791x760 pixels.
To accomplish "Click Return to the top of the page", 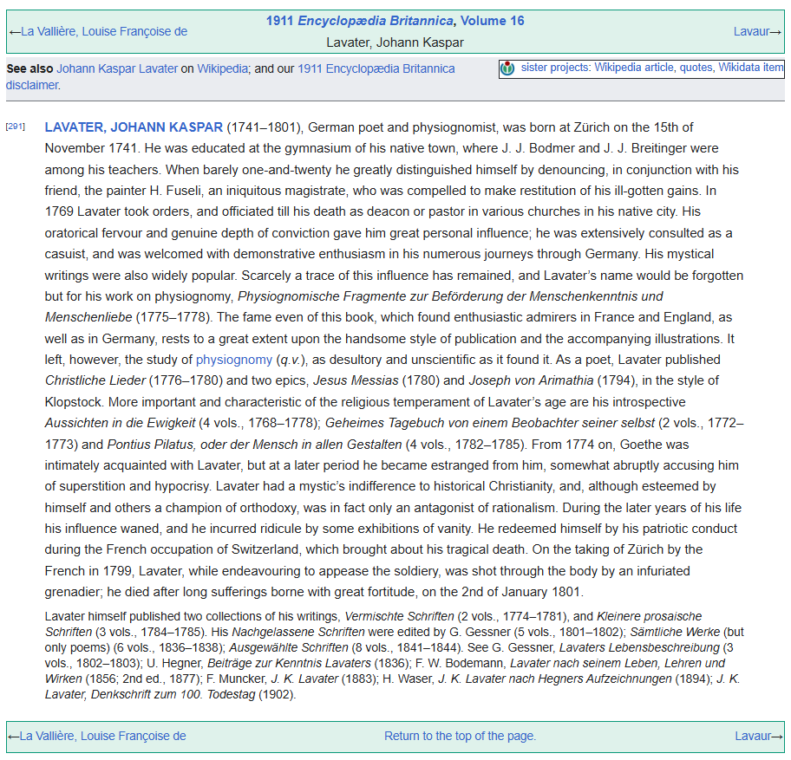I will 460,736.
